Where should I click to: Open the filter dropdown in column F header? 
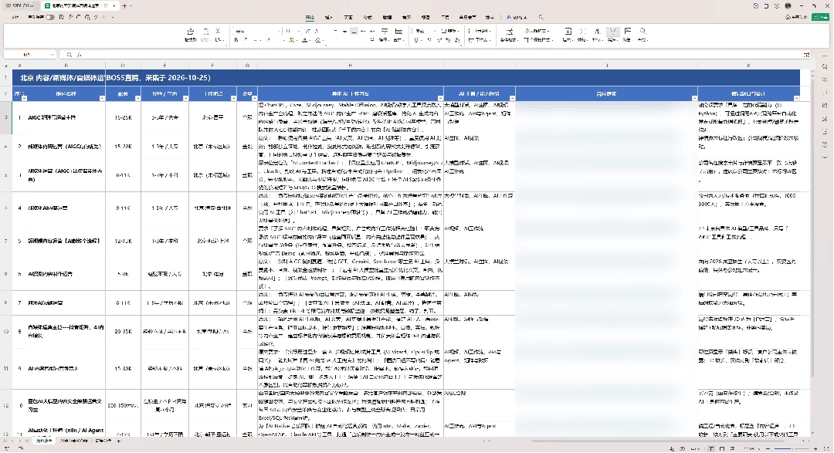[233, 98]
